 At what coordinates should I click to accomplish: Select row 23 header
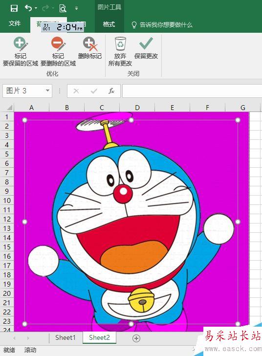[7, 321]
